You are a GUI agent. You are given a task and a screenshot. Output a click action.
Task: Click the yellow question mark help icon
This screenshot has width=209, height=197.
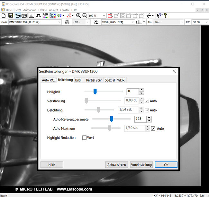click(x=165, y=15)
